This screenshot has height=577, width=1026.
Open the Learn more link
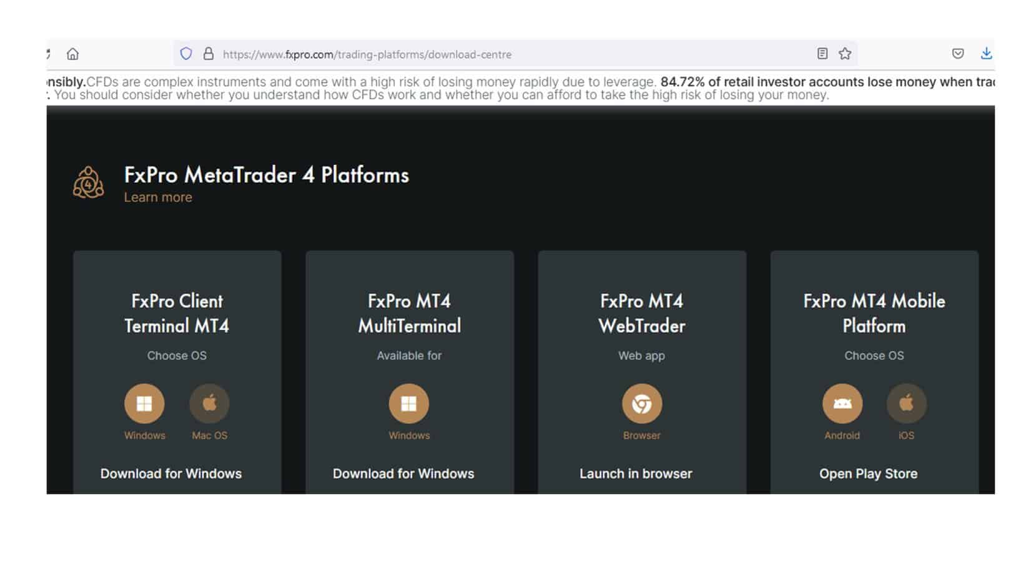(158, 197)
